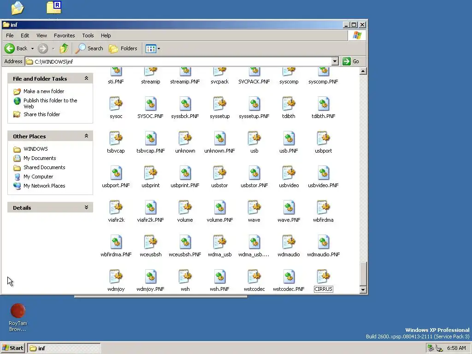Select usbport file icon
472x354 pixels.
(323, 138)
